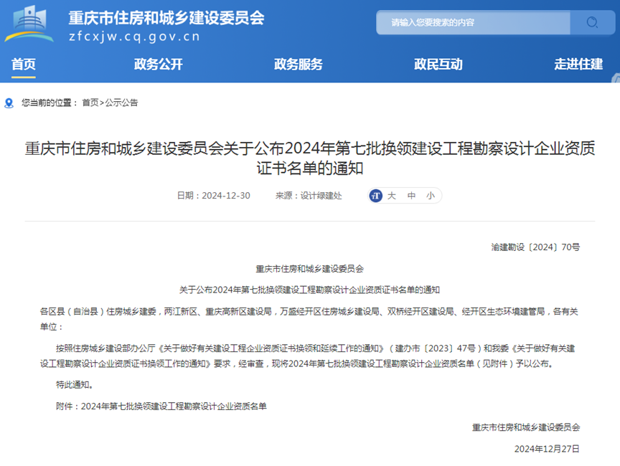Click the signing date 2024年12月27日
Screen dimensions: 620x466
[547, 449]
